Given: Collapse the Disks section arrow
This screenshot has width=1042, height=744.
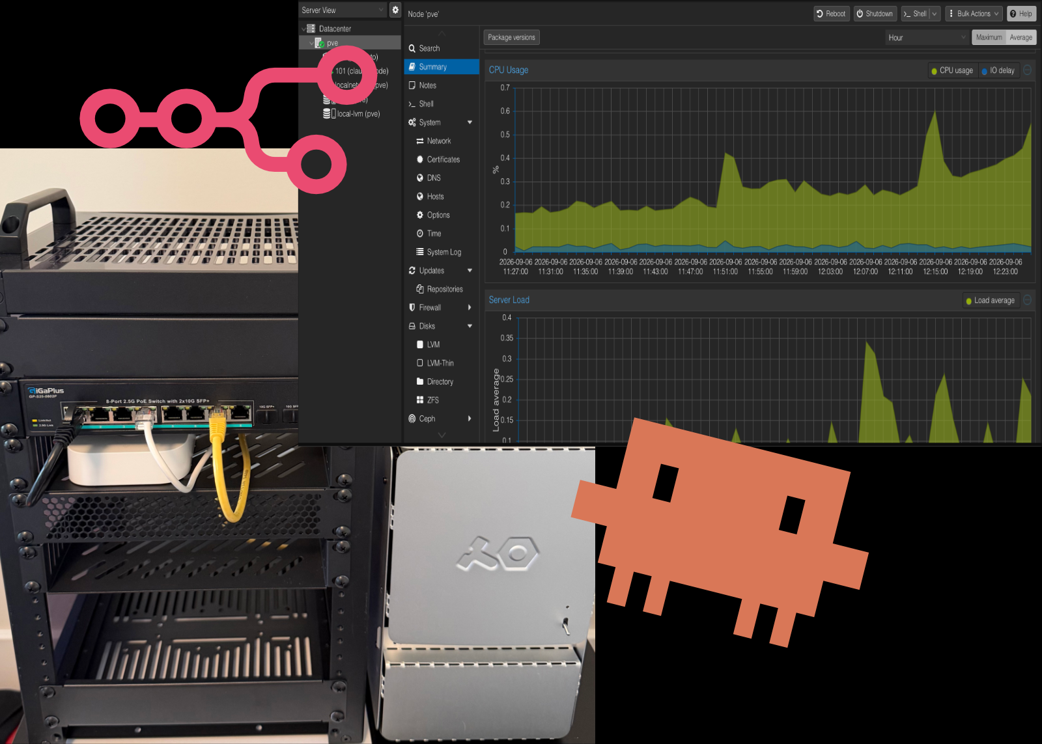Looking at the screenshot, I should 470,326.
